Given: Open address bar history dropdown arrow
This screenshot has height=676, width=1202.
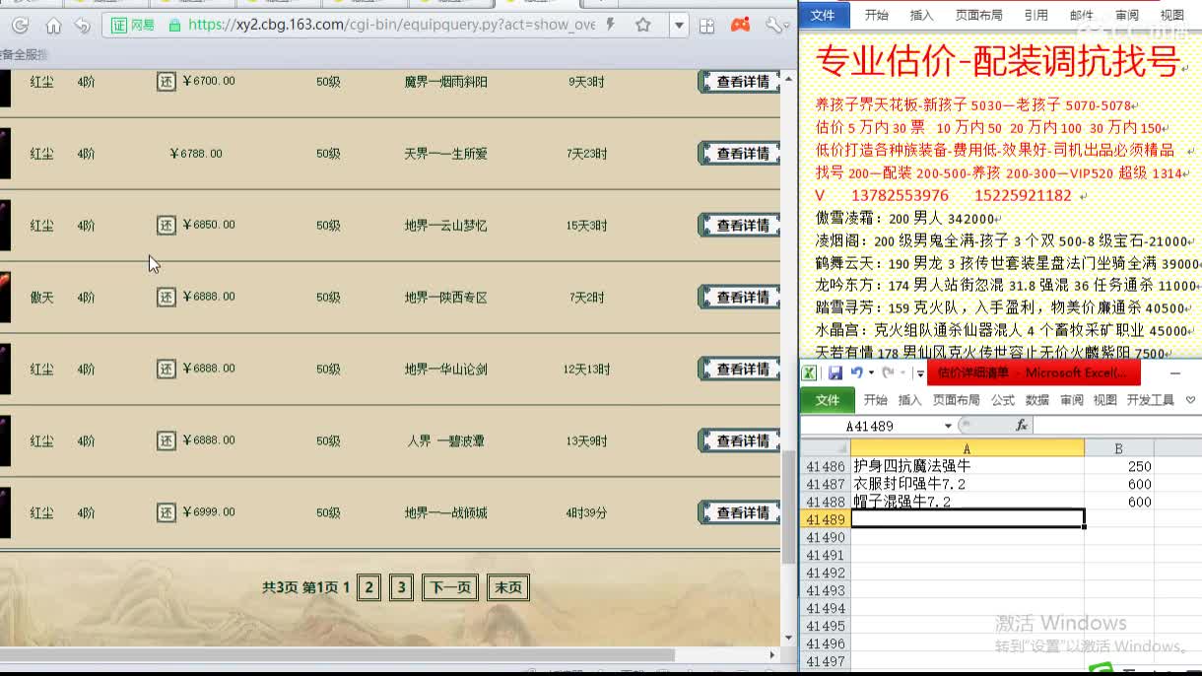Looking at the screenshot, I should pyautogui.click(x=679, y=26).
